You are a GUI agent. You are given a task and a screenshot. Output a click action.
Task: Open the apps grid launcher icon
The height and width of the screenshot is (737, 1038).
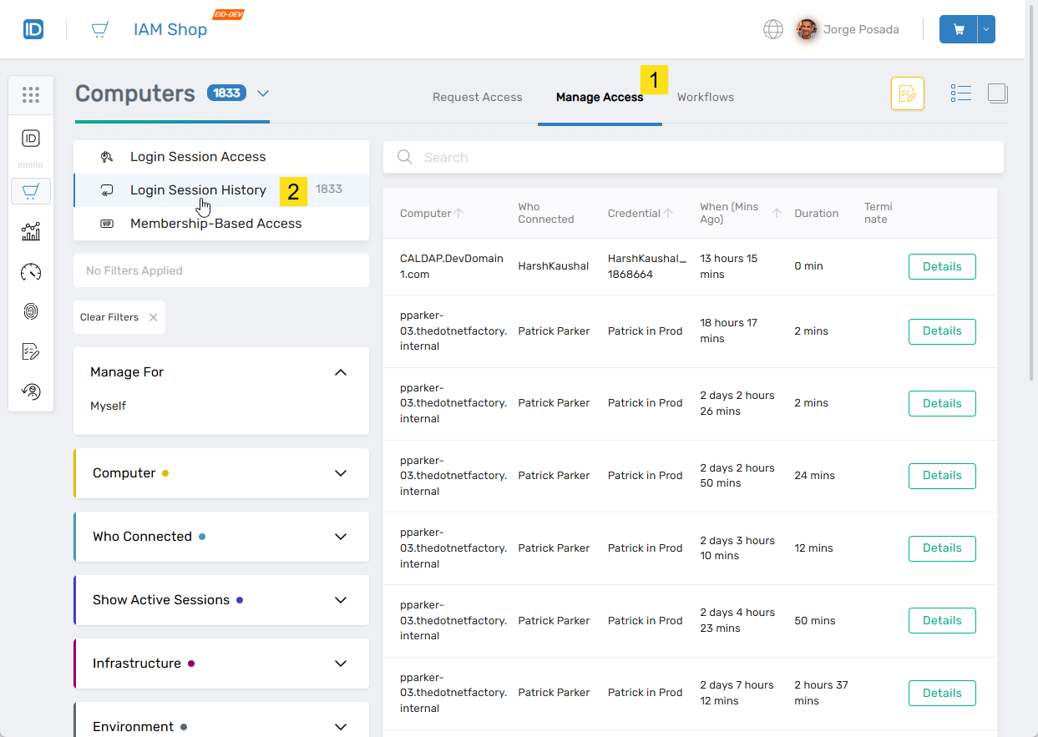[31, 95]
